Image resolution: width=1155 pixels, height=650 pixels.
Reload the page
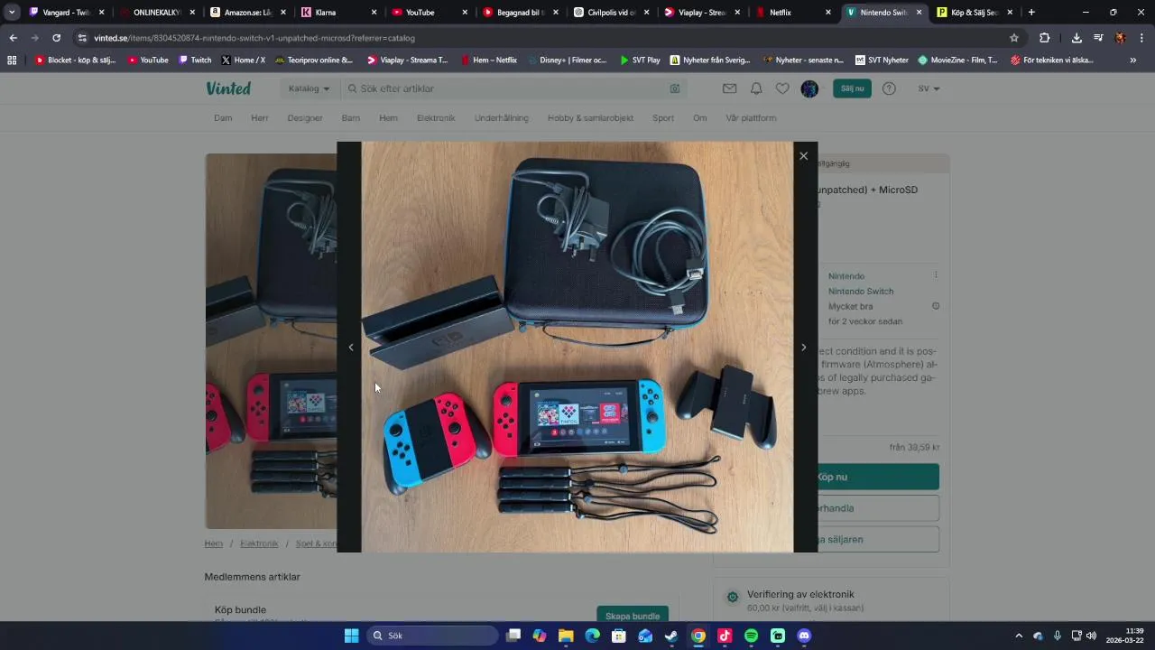click(x=56, y=38)
